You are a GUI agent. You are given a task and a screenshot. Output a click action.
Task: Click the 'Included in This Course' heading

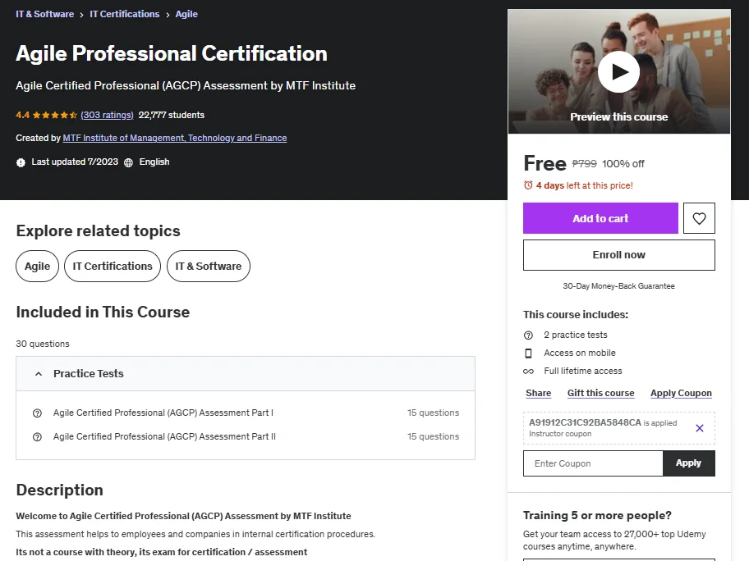click(103, 312)
